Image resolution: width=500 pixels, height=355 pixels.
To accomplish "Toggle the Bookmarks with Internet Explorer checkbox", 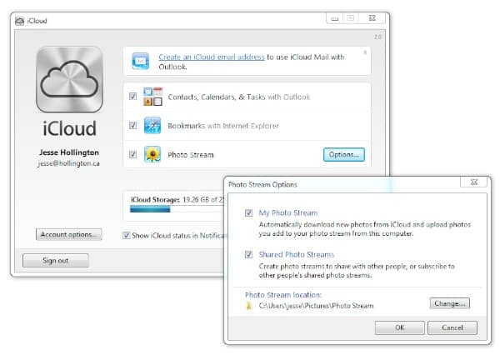I will click(x=133, y=126).
